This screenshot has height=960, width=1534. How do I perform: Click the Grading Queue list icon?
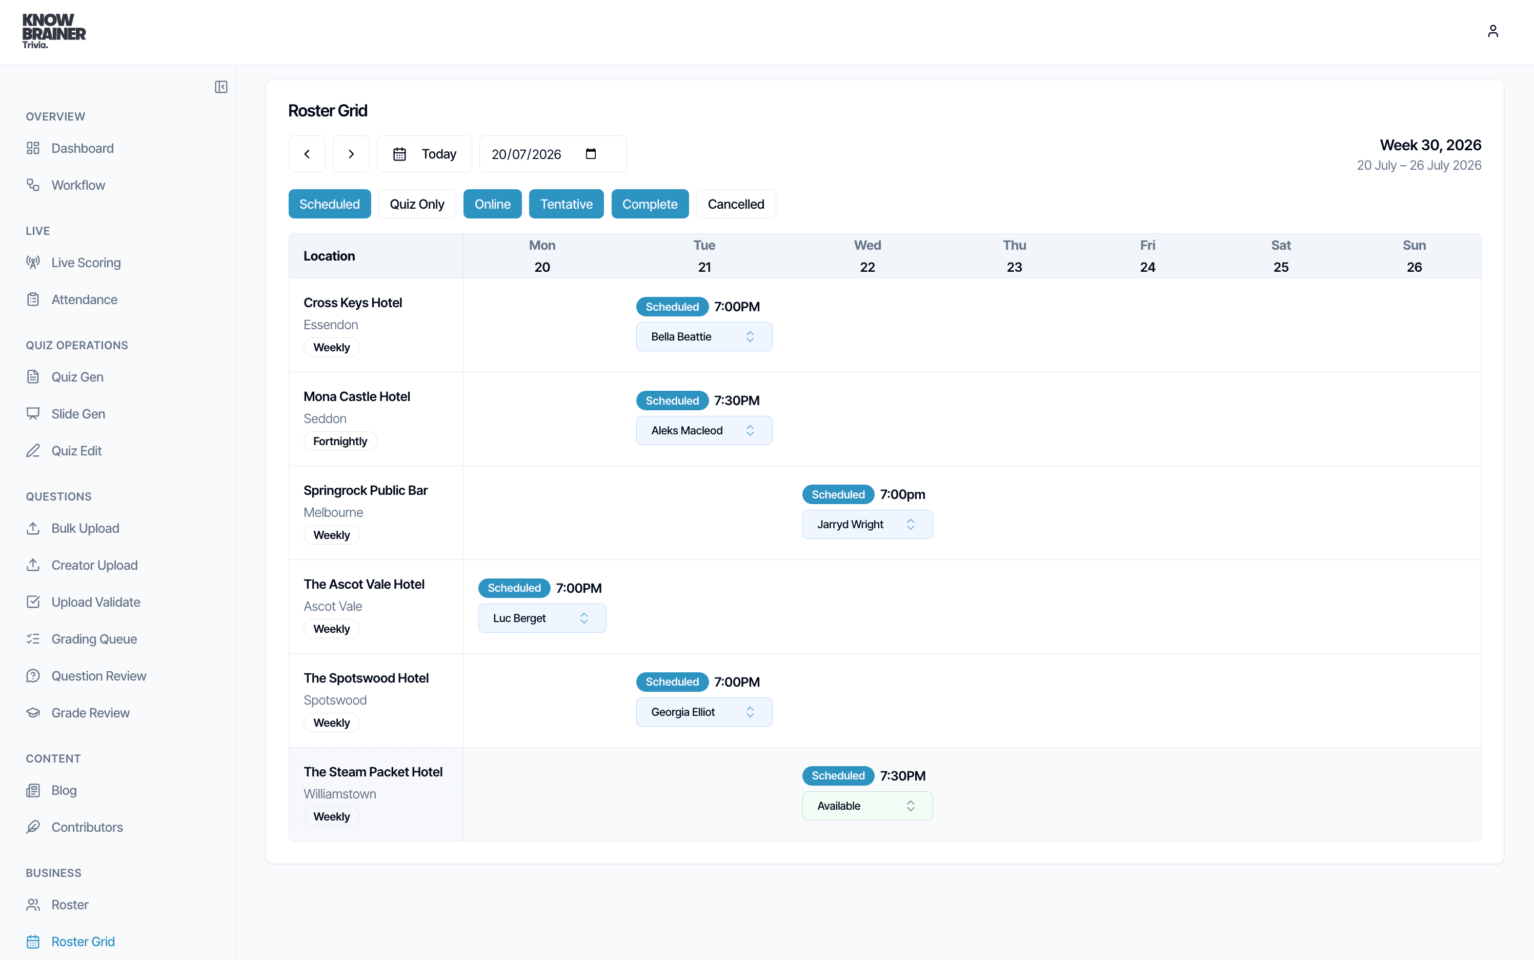33,638
